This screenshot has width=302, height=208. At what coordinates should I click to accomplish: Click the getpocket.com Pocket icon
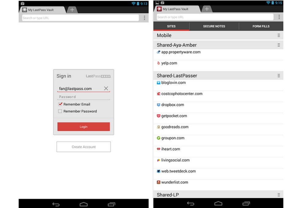[x=158, y=116]
